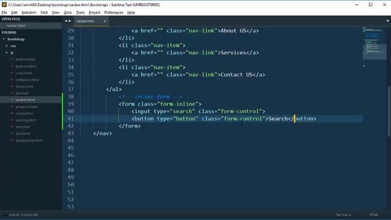The height and width of the screenshot is (220, 391).
Task: Click line number 38 in gutter
Action: point(71,97)
